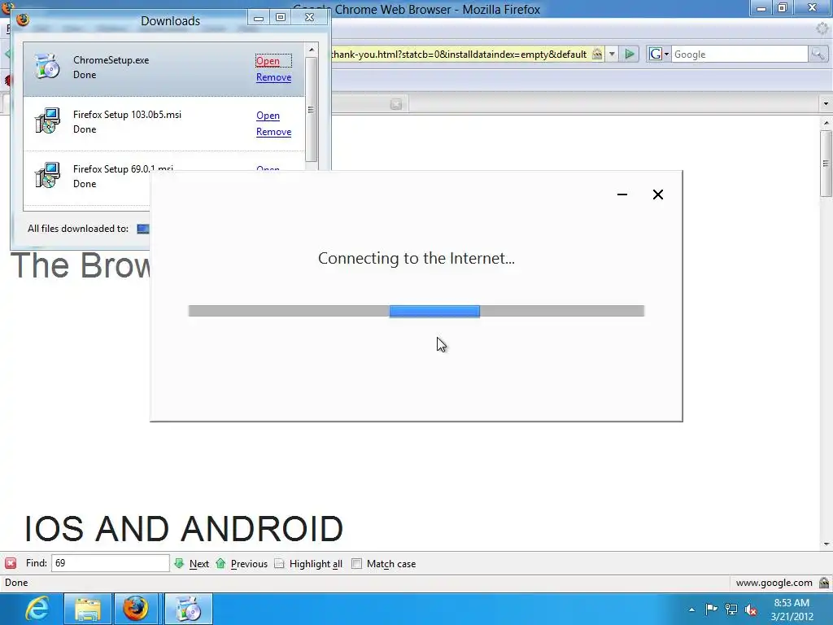
Task: Click Firefox Setup 69.0.1.msi file name
Action: [123, 169]
